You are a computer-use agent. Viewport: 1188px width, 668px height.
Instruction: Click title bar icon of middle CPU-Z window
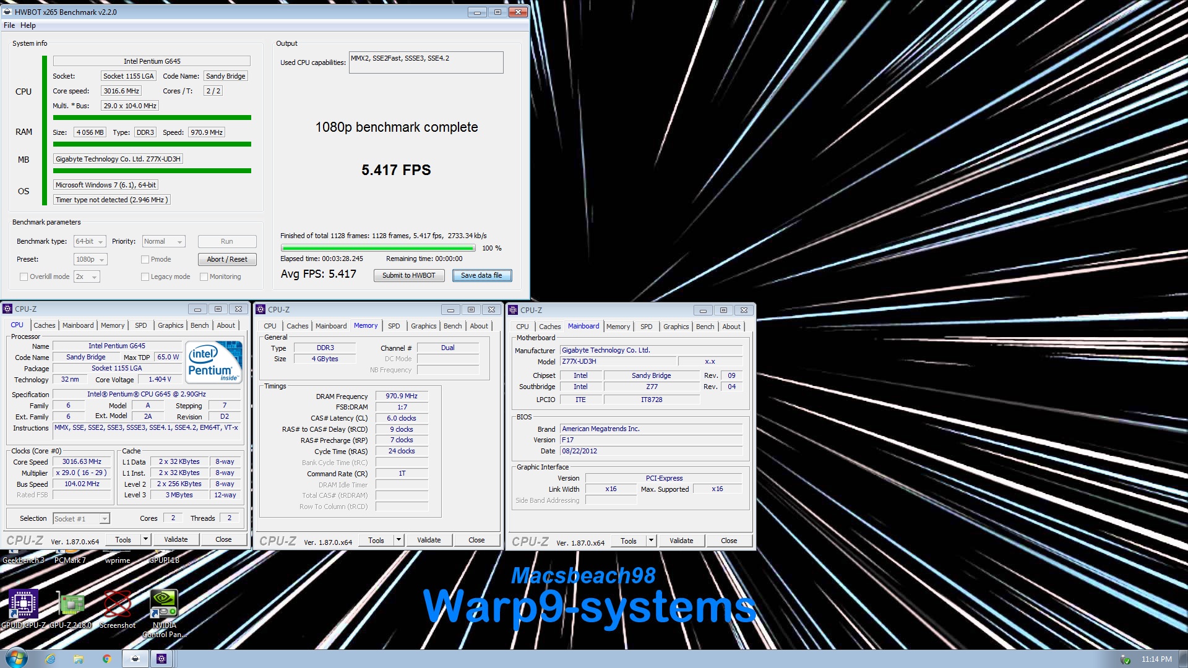pos(260,309)
